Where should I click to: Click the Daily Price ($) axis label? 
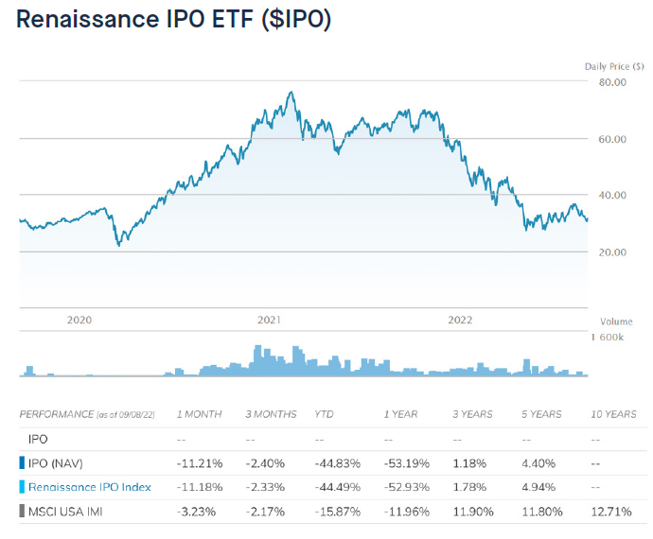(x=611, y=65)
